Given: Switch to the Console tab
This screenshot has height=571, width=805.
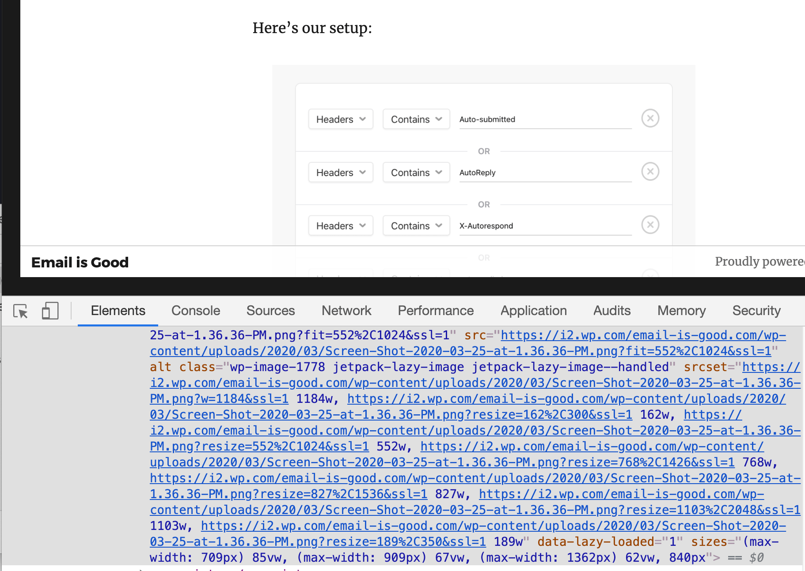Looking at the screenshot, I should (195, 311).
